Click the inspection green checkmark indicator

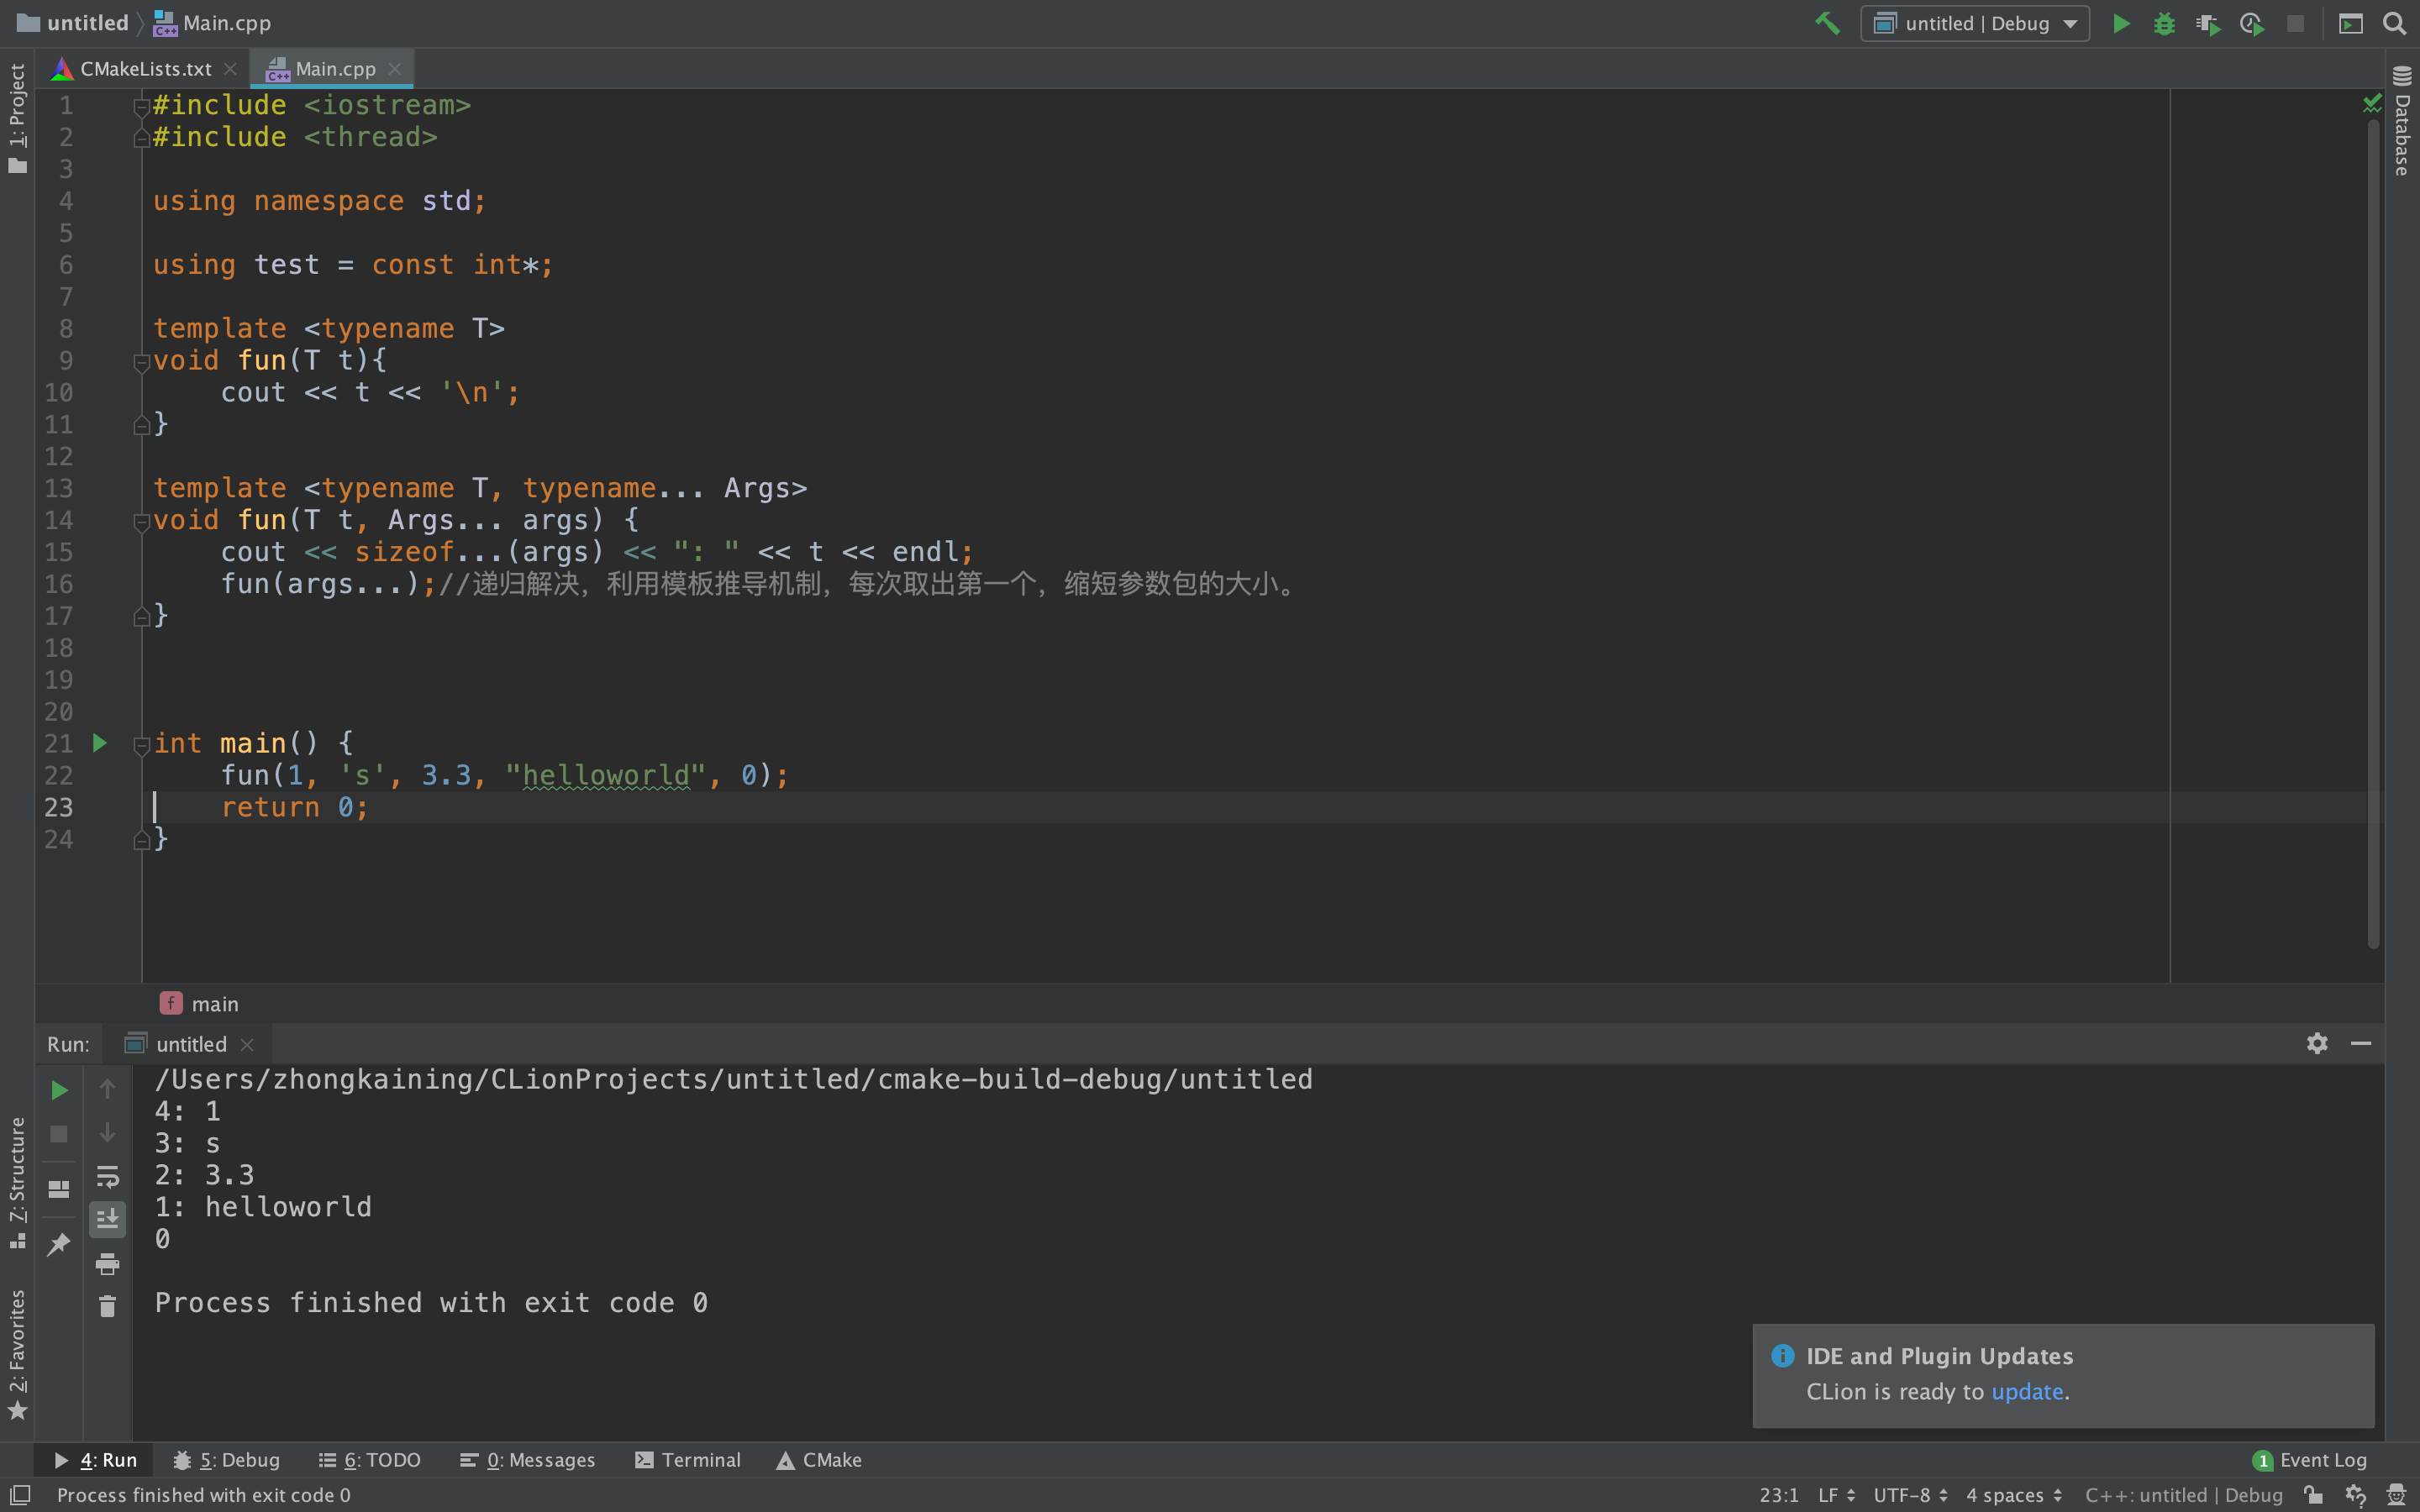[x=2371, y=102]
